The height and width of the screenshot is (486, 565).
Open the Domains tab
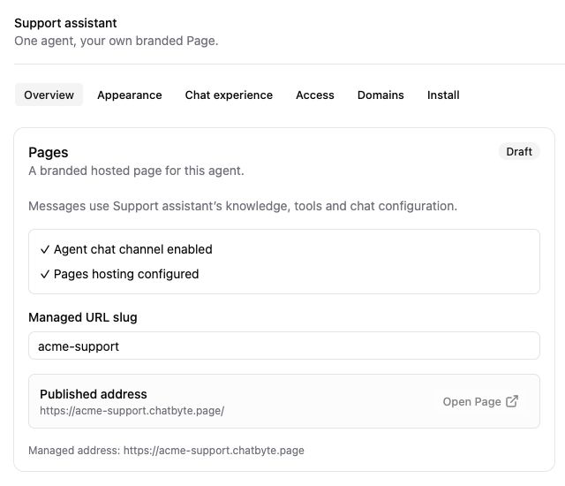(380, 95)
